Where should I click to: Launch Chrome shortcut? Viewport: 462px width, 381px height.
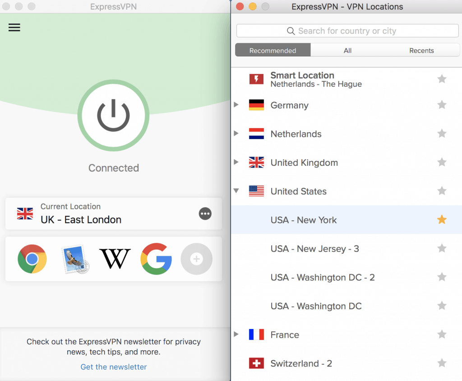(32, 259)
